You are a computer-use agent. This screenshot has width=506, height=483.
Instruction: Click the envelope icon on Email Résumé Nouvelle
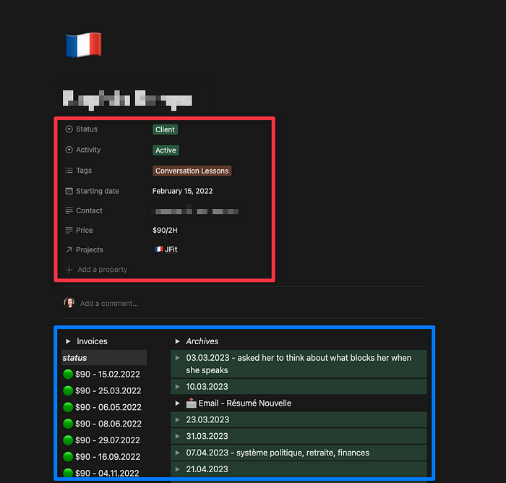click(x=191, y=403)
